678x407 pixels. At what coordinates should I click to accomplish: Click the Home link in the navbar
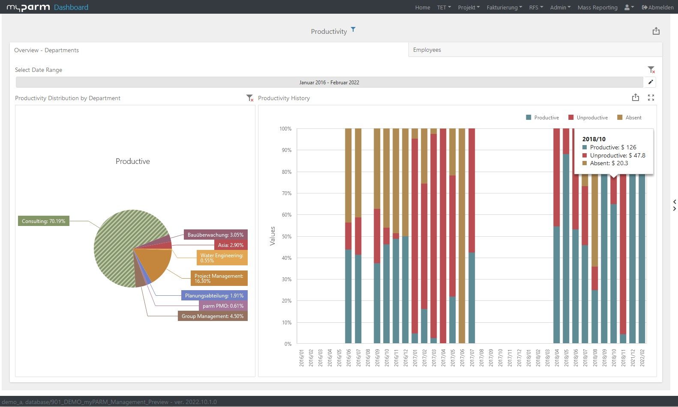423,7
